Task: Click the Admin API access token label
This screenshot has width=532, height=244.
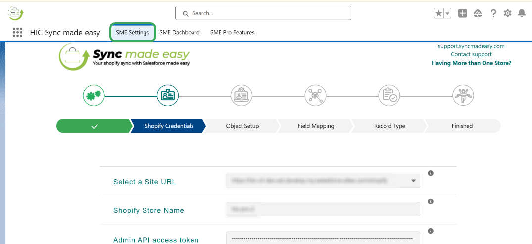Action: (156, 240)
